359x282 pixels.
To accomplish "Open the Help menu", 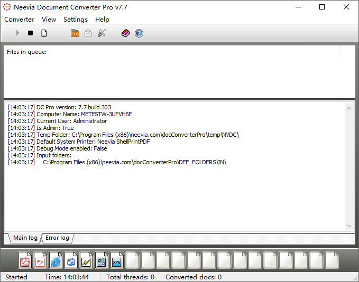I will pyautogui.click(x=102, y=20).
